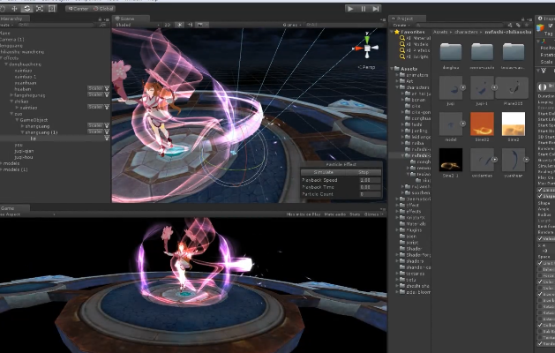Select the Move tool in the toolbar
Screen dimensions: 555x353
tap(14, 9)
